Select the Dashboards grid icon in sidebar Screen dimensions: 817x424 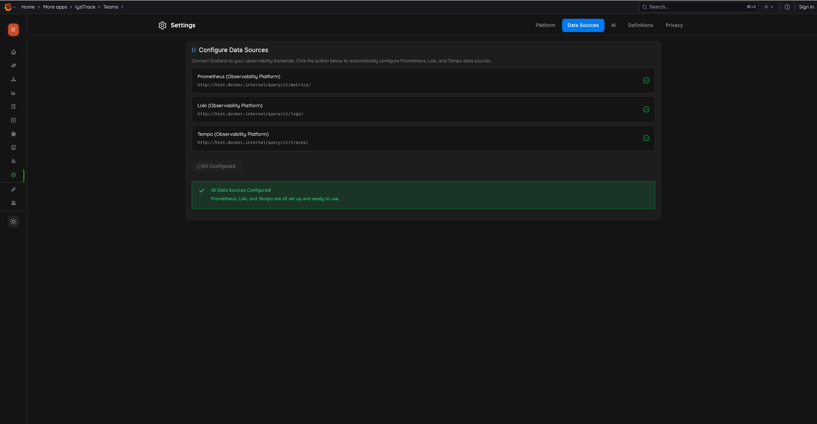pos(13,65)
